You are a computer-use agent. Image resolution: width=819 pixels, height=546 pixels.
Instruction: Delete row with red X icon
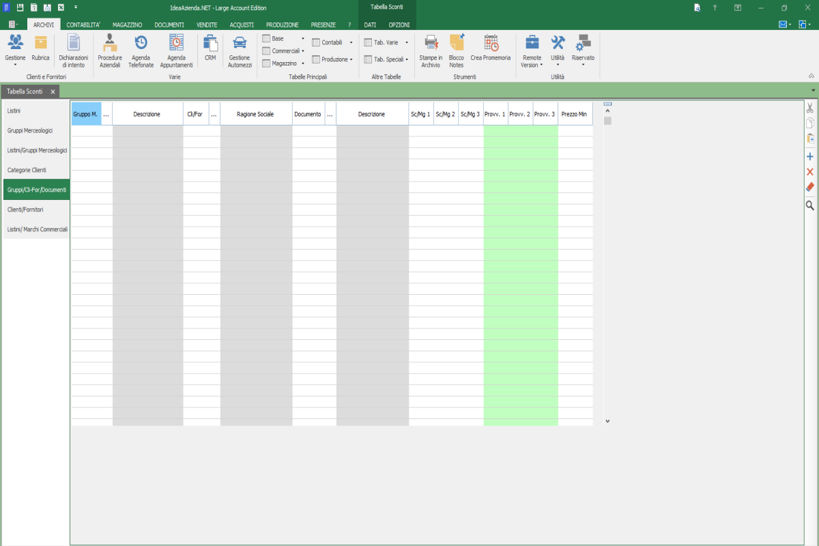(x=810, y=171)
